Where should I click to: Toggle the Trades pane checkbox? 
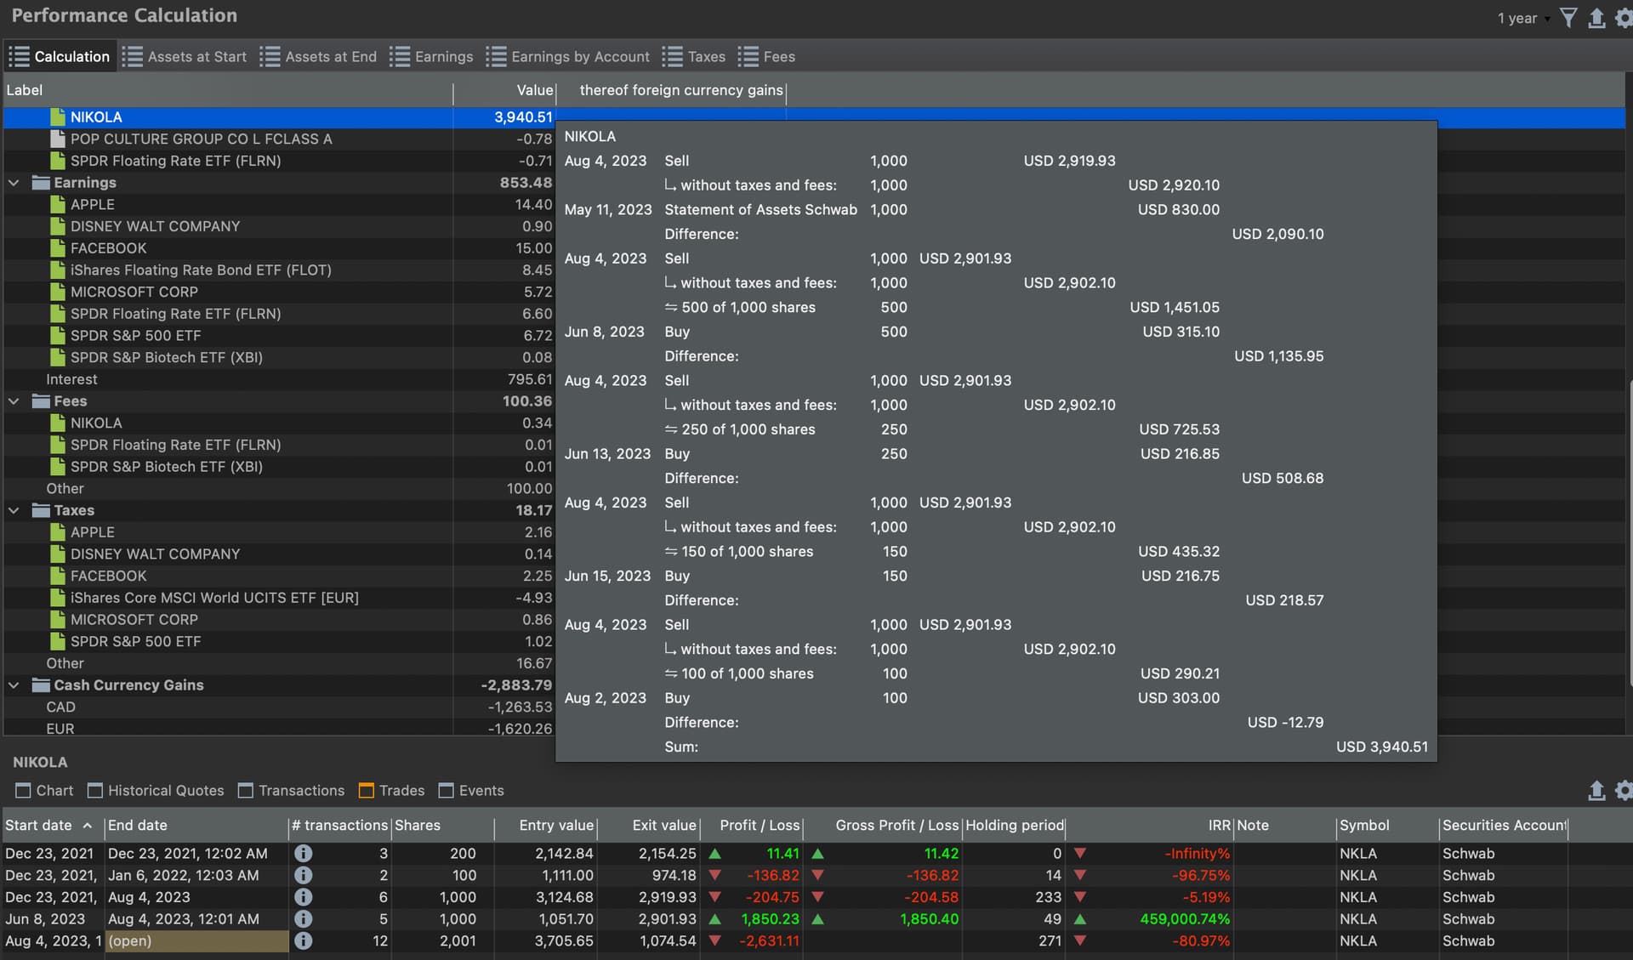[x=367, y=791]
